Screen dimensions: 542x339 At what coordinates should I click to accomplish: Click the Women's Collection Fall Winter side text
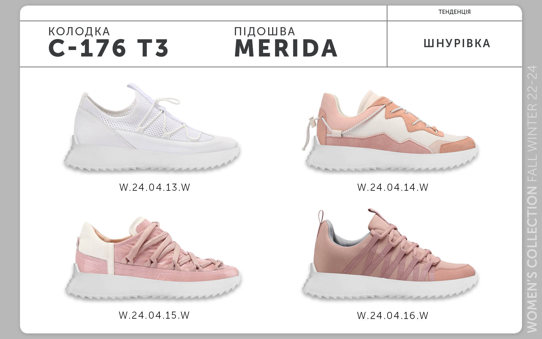click(532, 199)
